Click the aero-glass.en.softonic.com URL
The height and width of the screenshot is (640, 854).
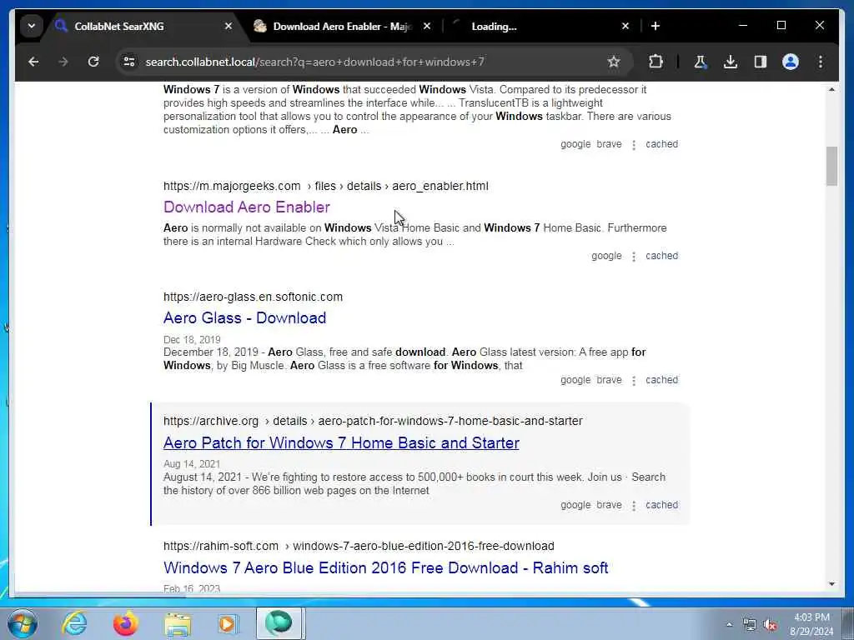pyautogui.click(x=253, y=297)
